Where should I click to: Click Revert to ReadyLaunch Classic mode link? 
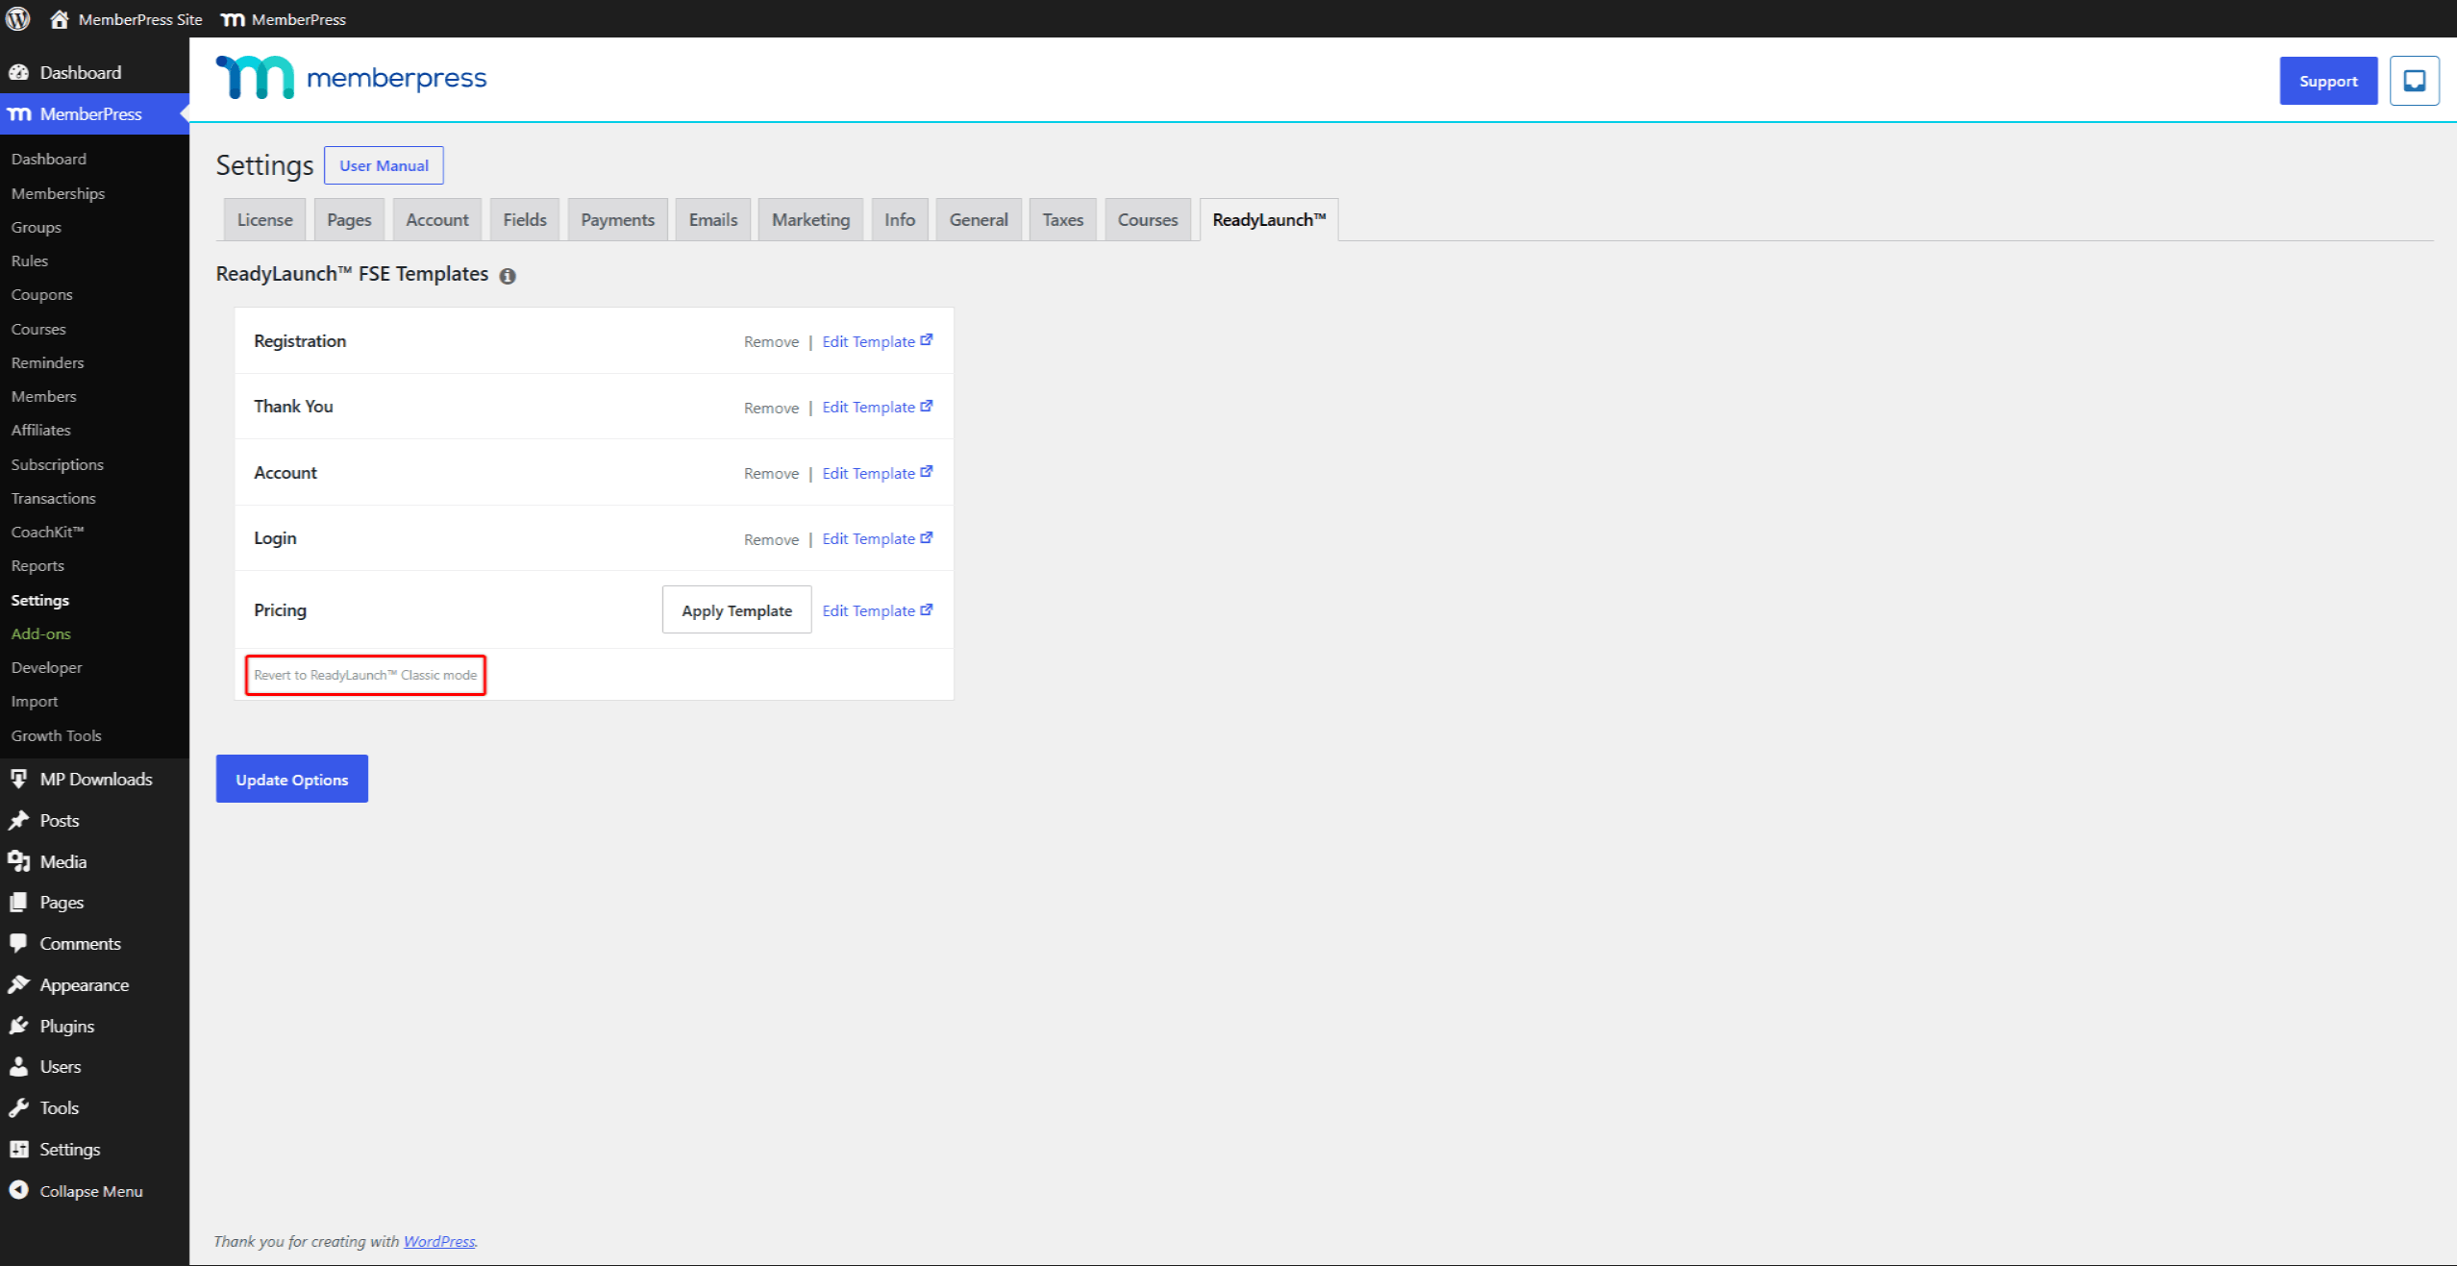365,675
